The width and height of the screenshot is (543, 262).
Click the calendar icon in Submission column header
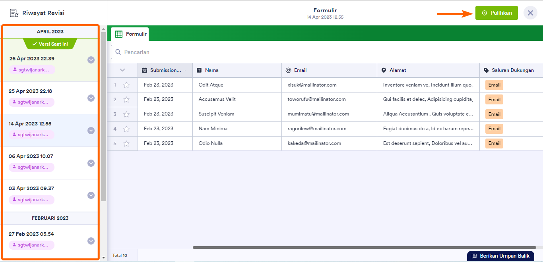(x=145, y=70)
